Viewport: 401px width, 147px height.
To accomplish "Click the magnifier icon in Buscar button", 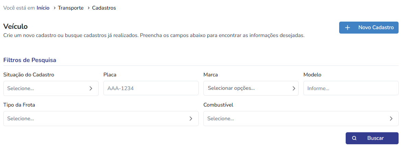I will (354, 138).
